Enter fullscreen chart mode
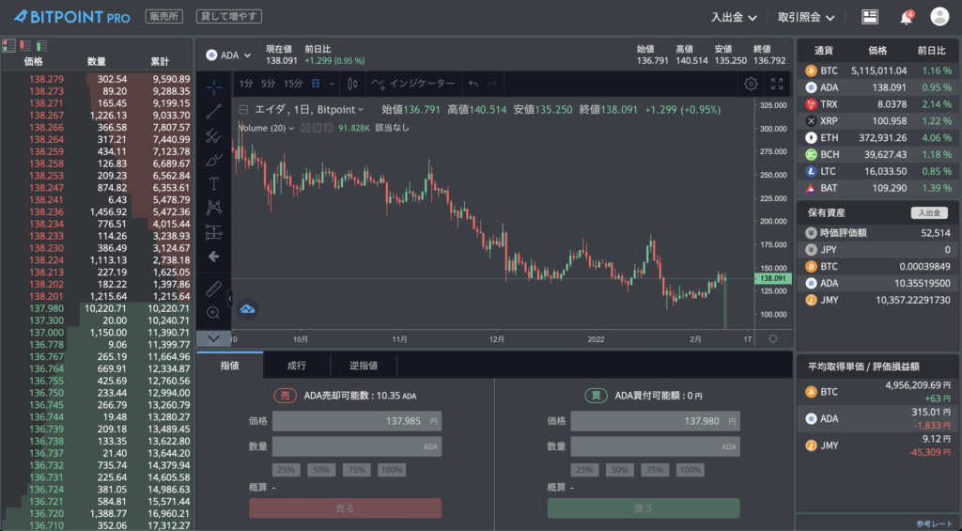 click(777, 84)
